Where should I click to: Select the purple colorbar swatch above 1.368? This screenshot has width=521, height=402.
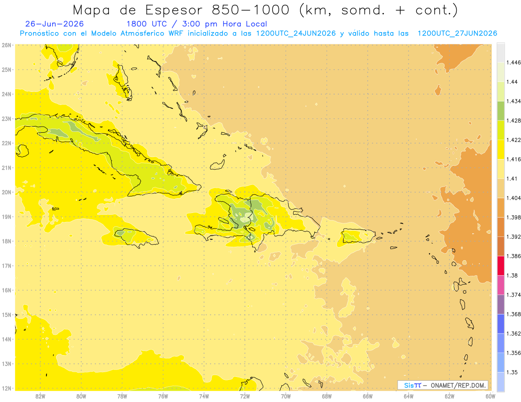point(501,304)
